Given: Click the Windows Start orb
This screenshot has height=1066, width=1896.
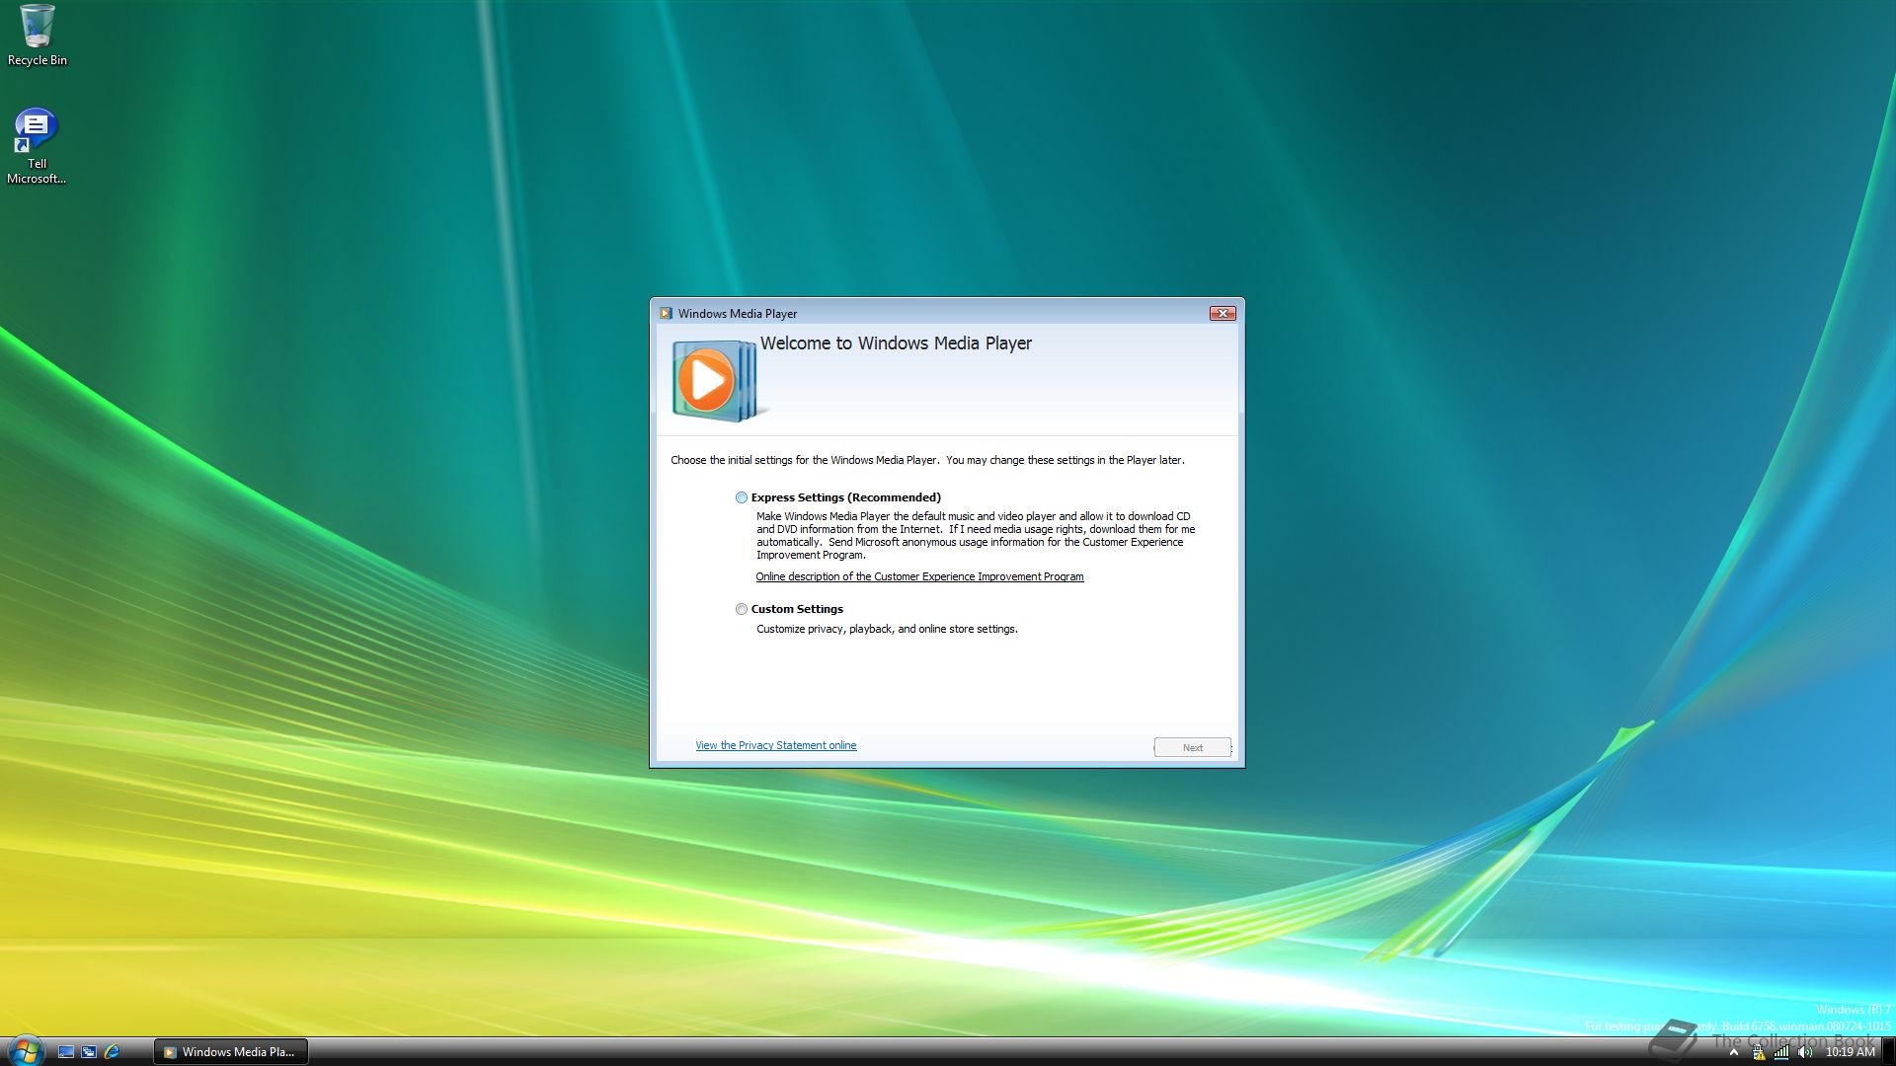Looking at the screenshot, I should tap(26, 1051).
